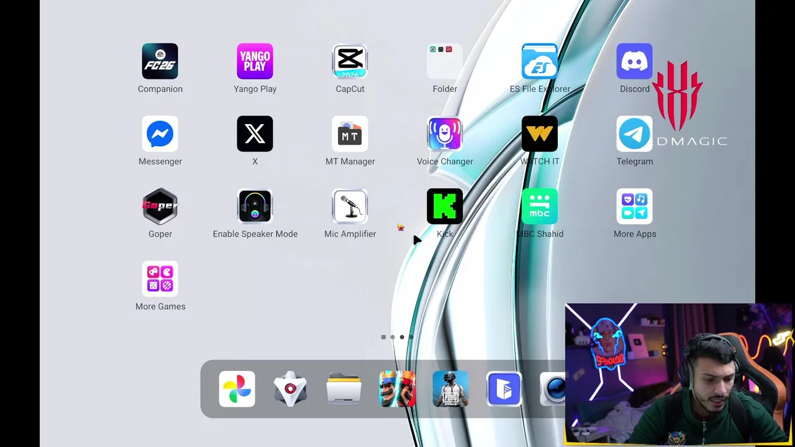
Task: Open Google Photos from dock
Action: click(237, 389)
